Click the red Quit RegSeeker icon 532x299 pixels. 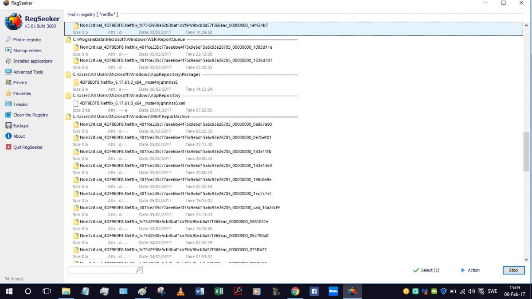point(8,147)
